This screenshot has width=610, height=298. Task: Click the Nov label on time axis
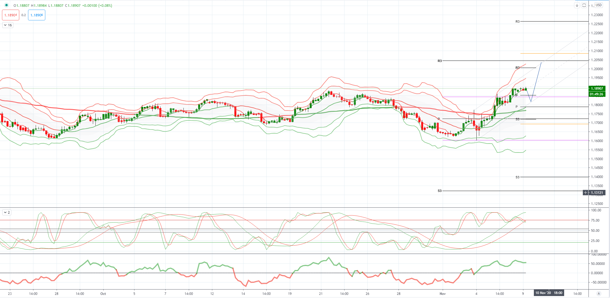443,294
